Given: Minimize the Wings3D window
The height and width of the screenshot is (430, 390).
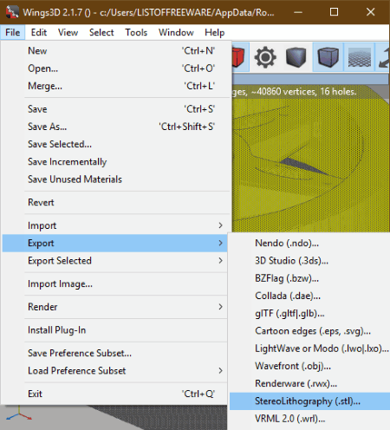Looking at the screenshot, I should pos(298,12).
